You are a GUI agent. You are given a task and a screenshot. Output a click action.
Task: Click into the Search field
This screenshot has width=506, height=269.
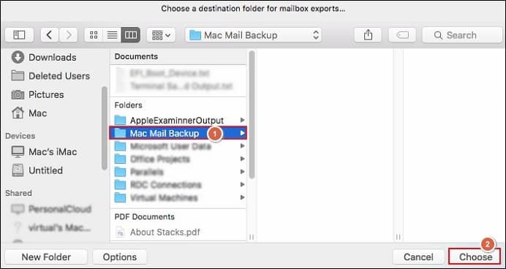tap(462, 35)
